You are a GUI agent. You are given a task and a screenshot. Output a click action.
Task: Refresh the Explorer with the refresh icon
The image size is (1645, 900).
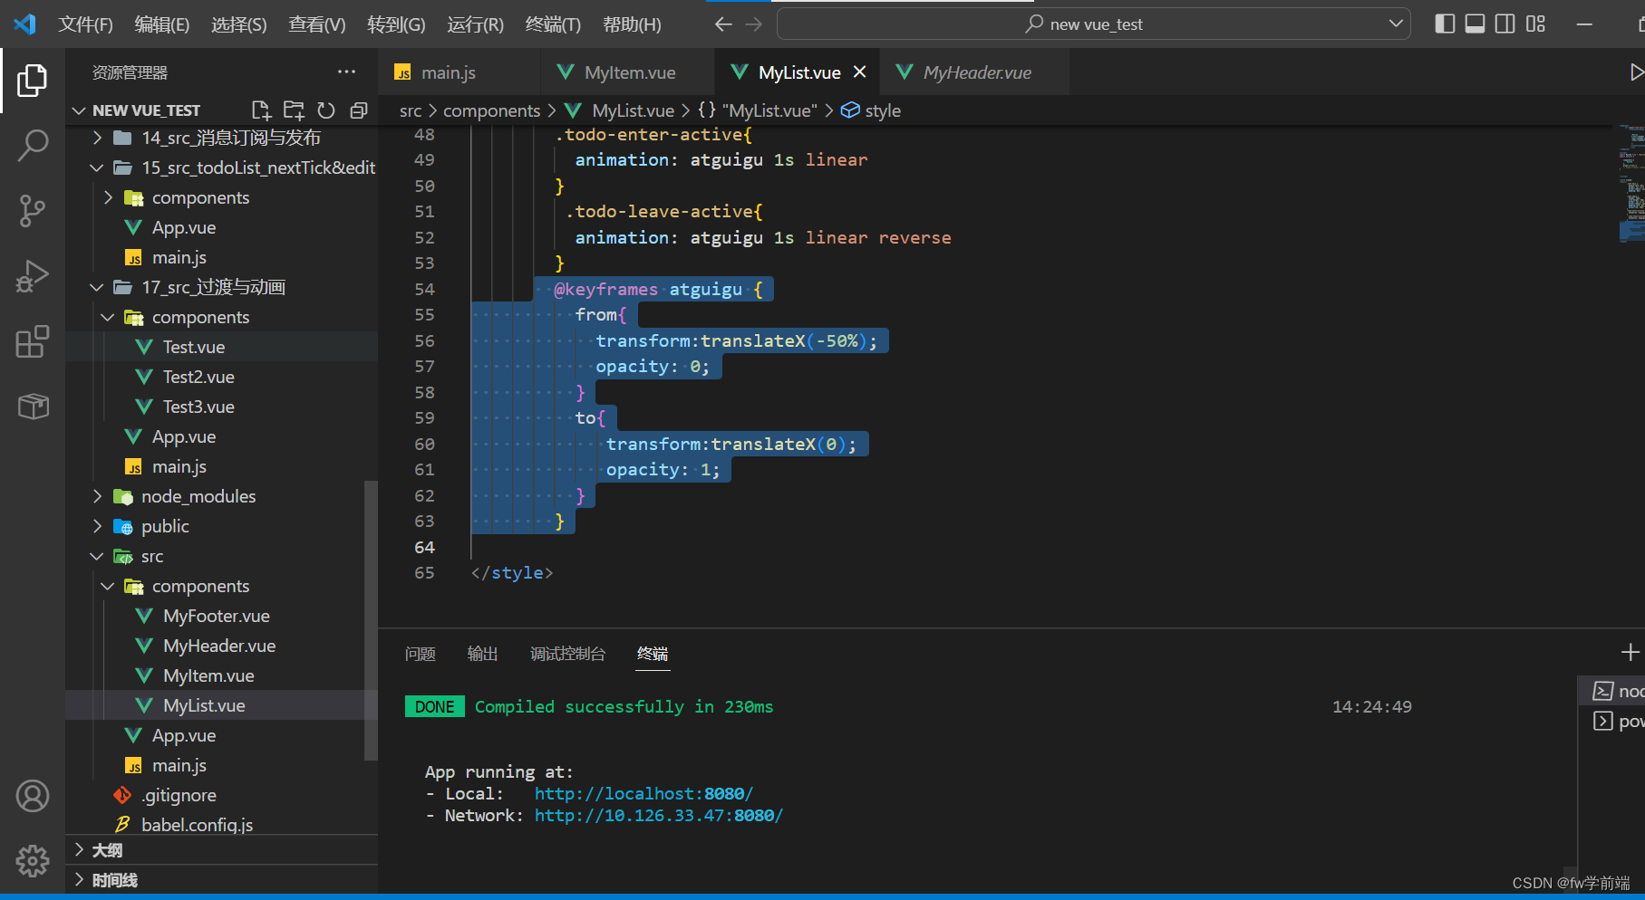[x=326, y=110]
